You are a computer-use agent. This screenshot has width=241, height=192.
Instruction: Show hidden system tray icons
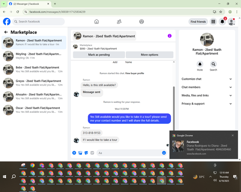[x=210, y=177]
